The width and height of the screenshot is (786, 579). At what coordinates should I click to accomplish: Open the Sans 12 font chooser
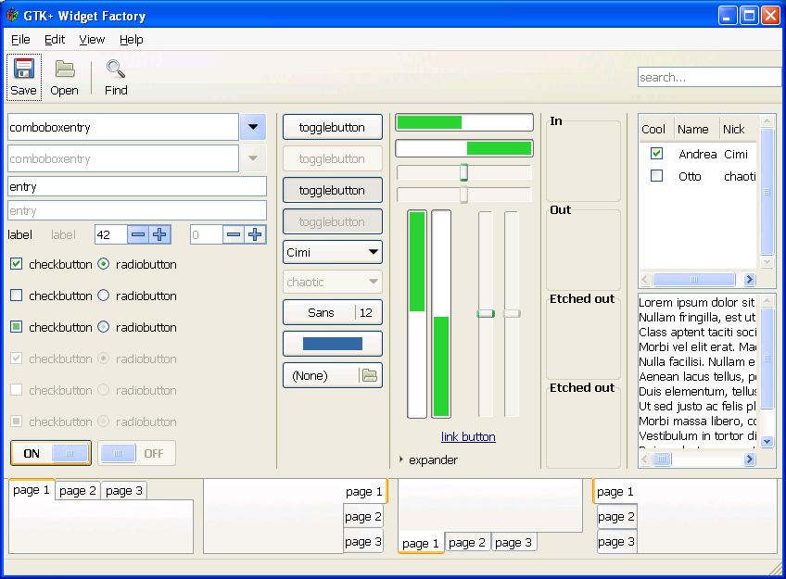click(333, 312)
